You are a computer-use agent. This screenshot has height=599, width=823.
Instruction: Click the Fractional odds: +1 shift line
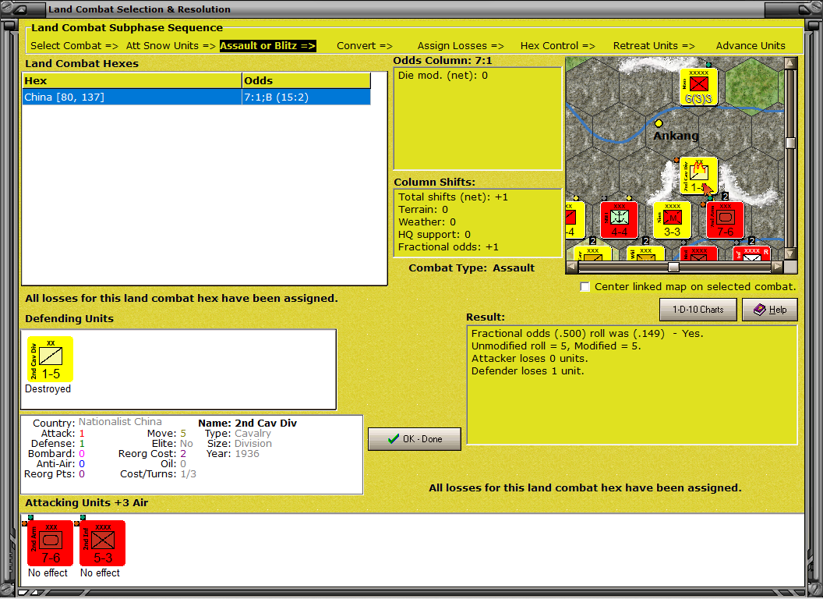click(448, 247)
